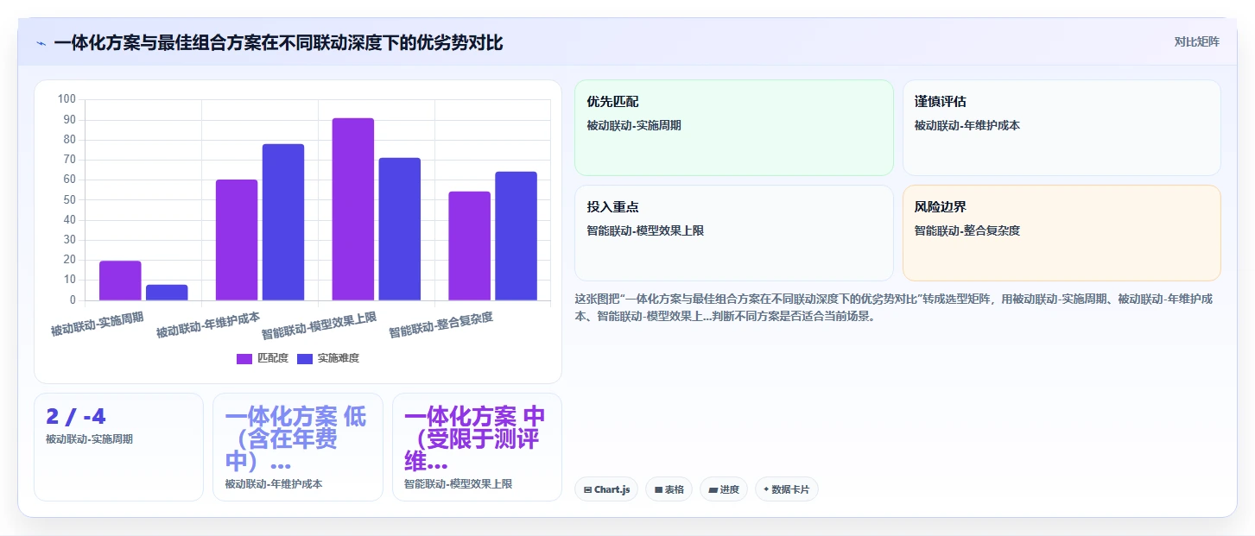The height and width of the screenshot is (536, 1255).
Task: Click the 数据卡片 tag chip
Action: click(786, 489)
